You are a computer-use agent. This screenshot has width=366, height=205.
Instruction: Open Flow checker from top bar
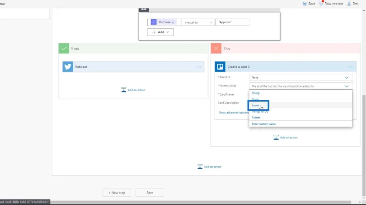pyautogui.click(x=331, y=4)
